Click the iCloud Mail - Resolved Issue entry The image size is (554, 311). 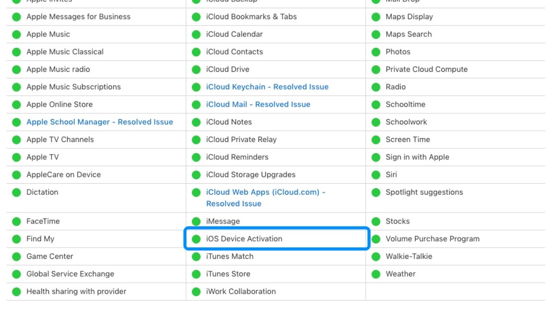coord(257,104)
